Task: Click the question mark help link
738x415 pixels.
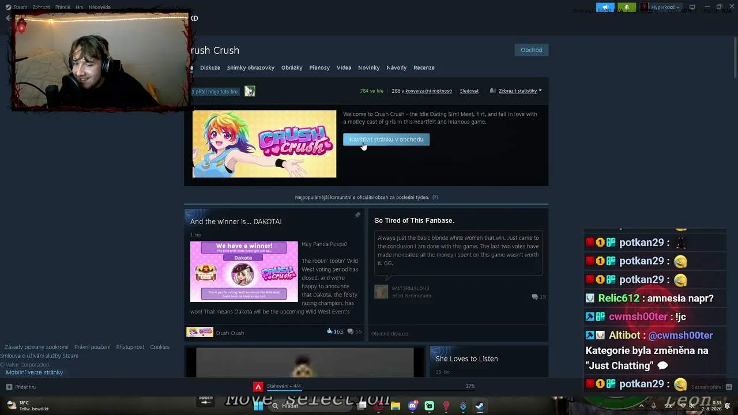Action: coord(435,197)
